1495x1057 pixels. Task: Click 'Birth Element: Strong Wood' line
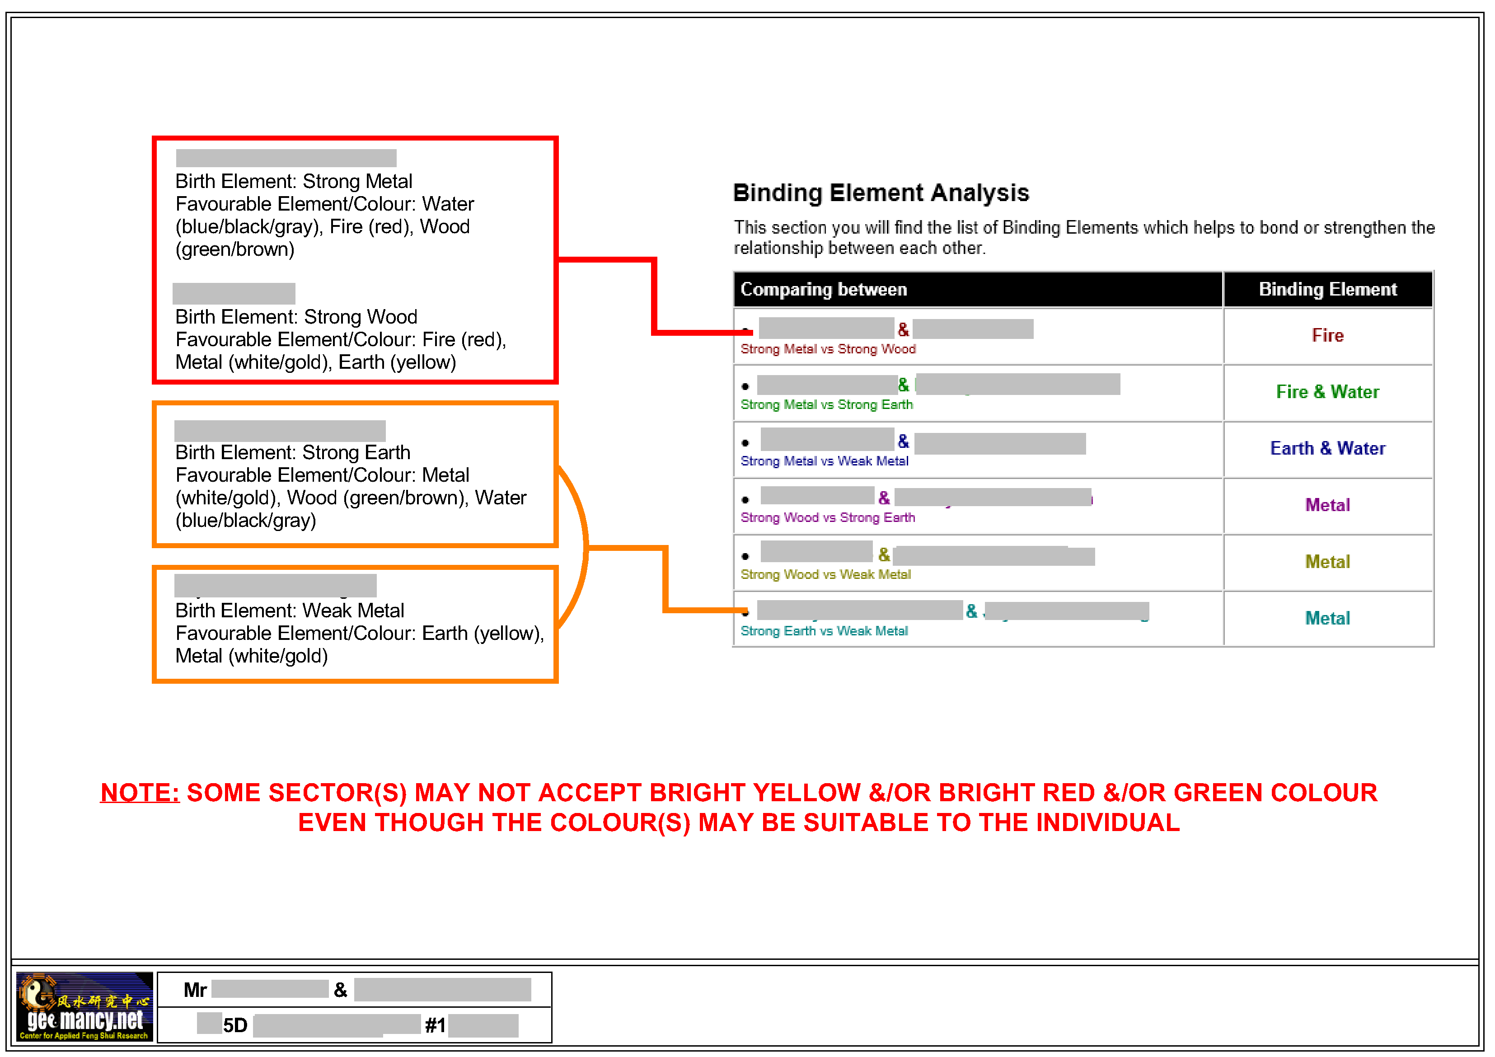tap(296, 316)
